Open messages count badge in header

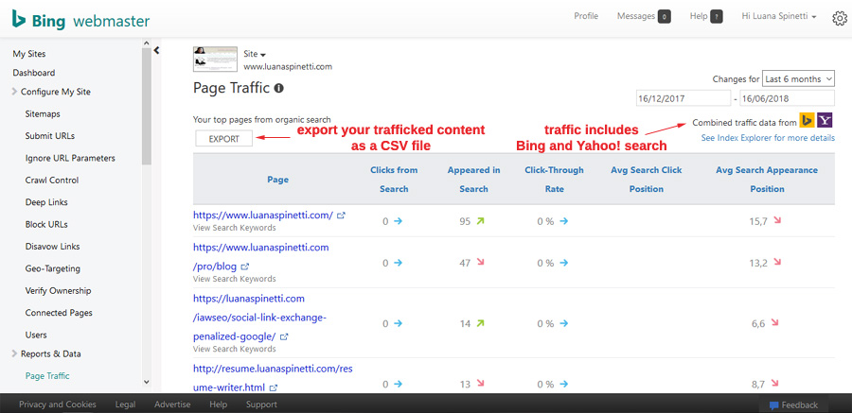coord(664,17)
